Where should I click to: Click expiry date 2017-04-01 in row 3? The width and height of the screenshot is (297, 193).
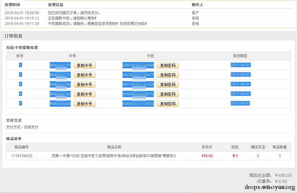click(241, 84)
